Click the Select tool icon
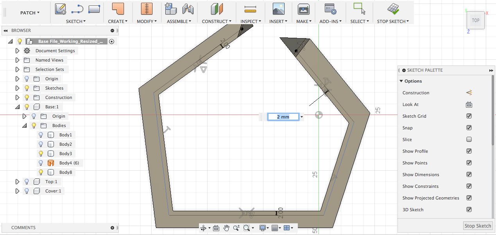The image size is (496, 235). (x=359, y=9)
